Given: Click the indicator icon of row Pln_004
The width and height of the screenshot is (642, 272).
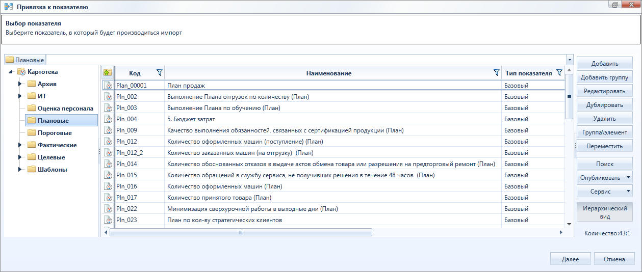Looking at the screenshot, I should tap(108, 119).
